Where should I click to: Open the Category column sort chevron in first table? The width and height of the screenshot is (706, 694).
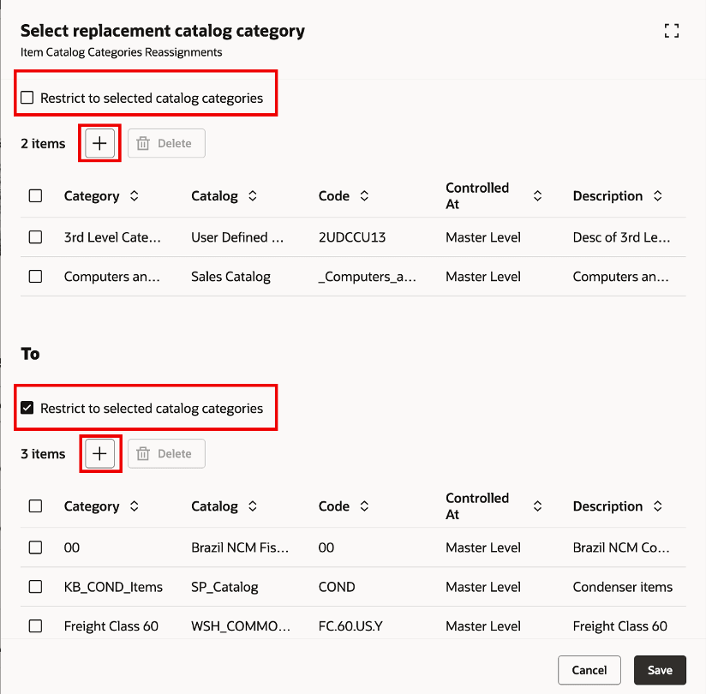pyautogui.click(x=135, y=195)
